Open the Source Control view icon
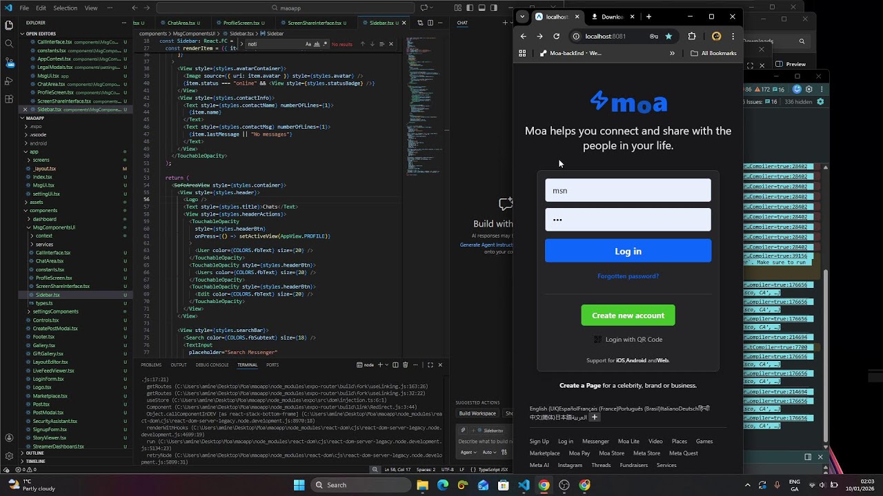 [x=9, y=62]
